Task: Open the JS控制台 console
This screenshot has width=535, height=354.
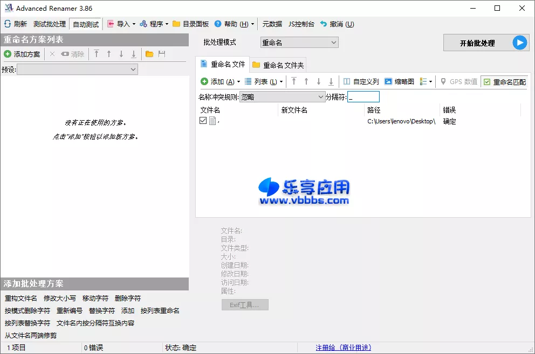Action: [302, 24]
